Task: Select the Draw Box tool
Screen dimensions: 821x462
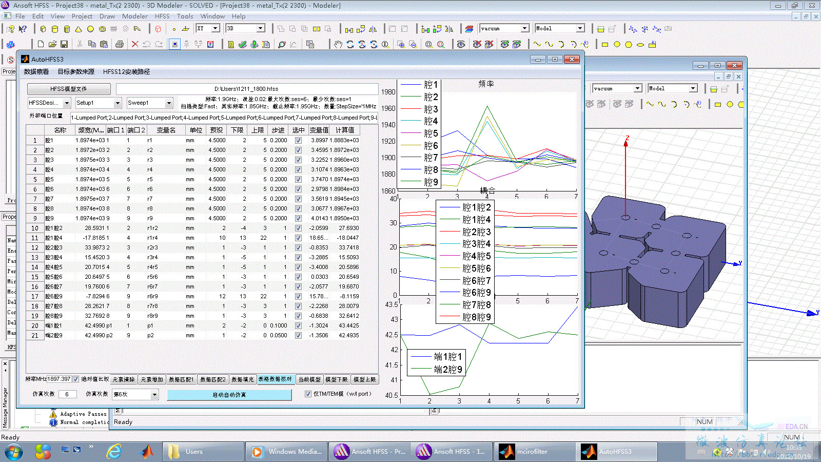Action: coord(43,29)
